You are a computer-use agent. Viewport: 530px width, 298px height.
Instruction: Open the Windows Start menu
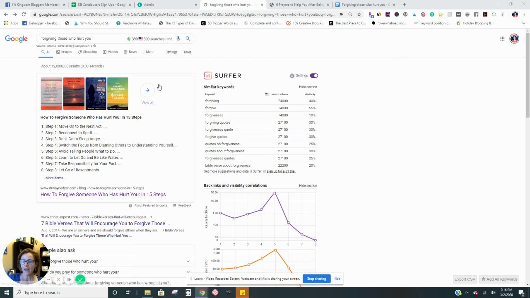(x=6, y=293)
